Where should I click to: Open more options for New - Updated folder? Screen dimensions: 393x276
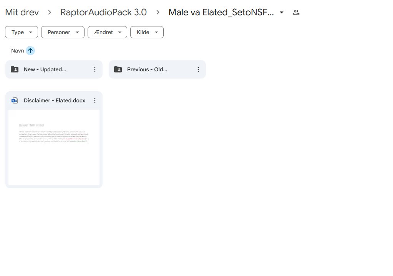95,69
